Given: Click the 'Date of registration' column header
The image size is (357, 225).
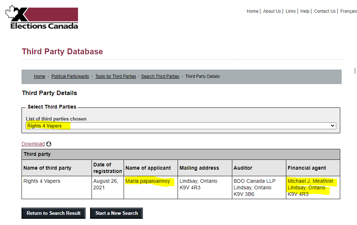Looking at the screenshot, I should point(108,168).
